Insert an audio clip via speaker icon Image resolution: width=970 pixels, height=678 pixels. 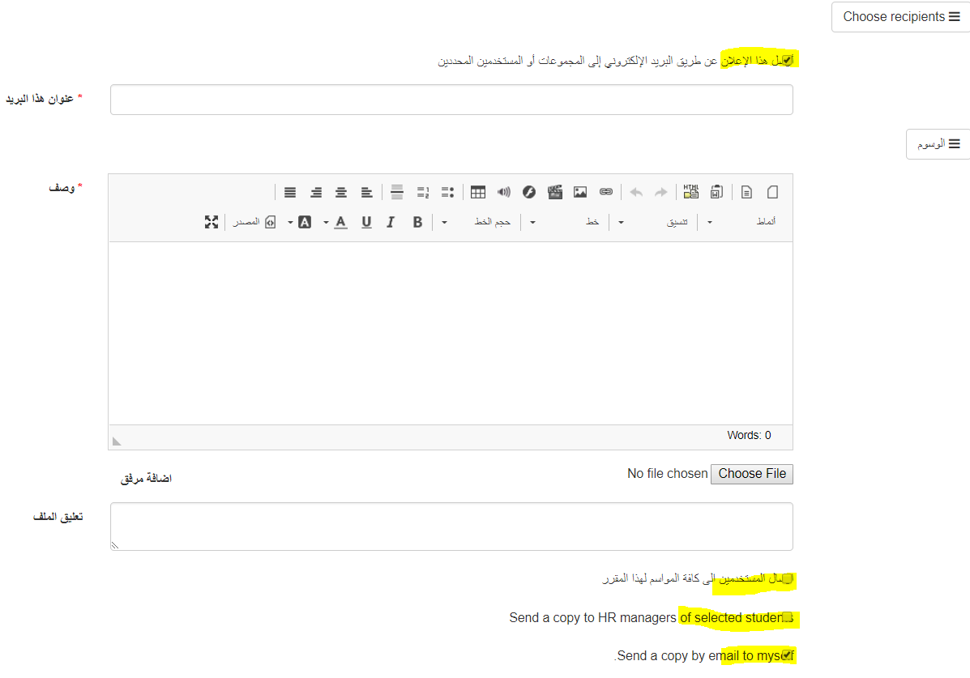pyautogui.click(x=503, y=193)
